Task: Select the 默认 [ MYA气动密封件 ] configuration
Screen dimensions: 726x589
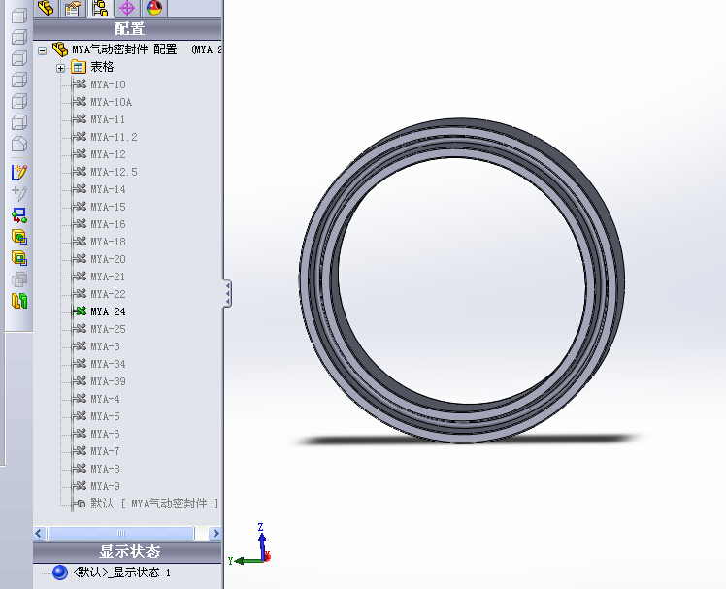Action: point(154,504)
